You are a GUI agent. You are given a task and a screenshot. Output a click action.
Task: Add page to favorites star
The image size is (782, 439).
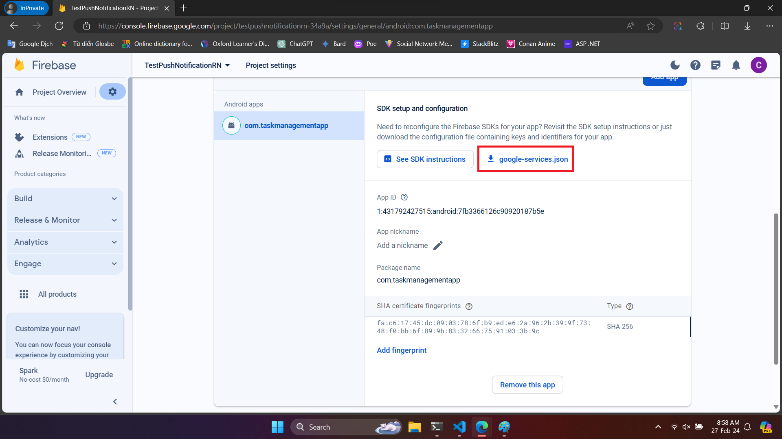point(650,26)
